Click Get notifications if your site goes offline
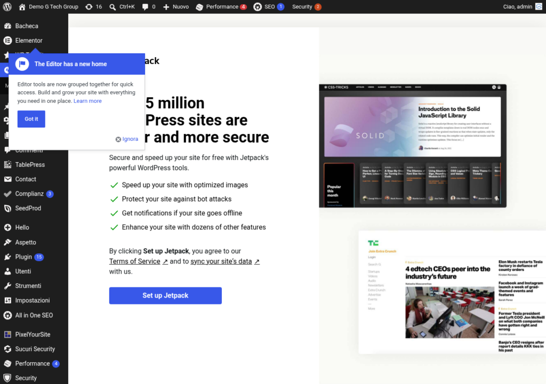The height and width of the screenshot is (384, 546). click(182, 213)
